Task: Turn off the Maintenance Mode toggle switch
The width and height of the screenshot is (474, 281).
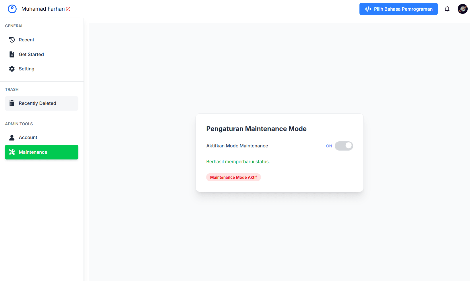Action: click(344, 146)
